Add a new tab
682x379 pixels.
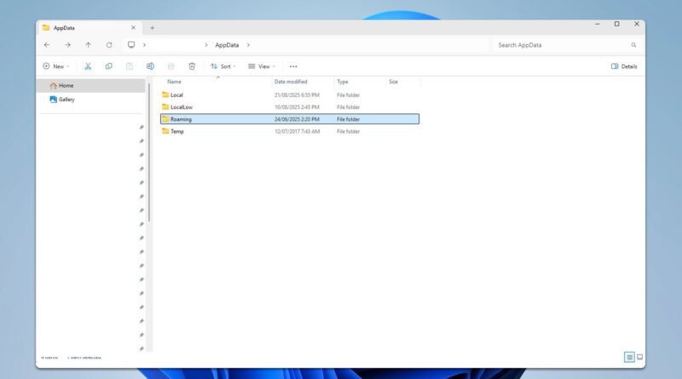(x=153, y=27)
